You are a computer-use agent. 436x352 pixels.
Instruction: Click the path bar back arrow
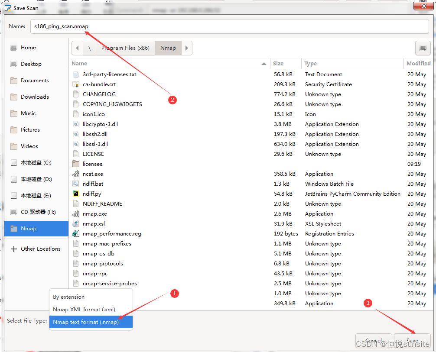pyautogui.click(x=78, y=48)
